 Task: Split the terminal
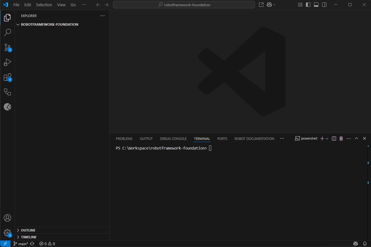pos(334,139)
